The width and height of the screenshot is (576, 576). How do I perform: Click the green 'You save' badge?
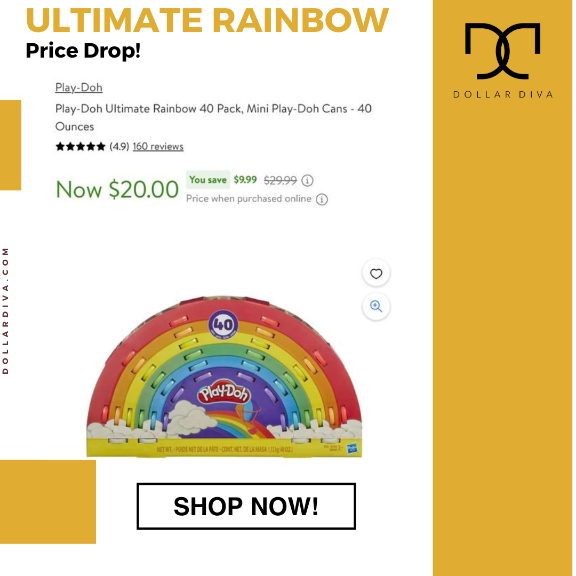208,180
